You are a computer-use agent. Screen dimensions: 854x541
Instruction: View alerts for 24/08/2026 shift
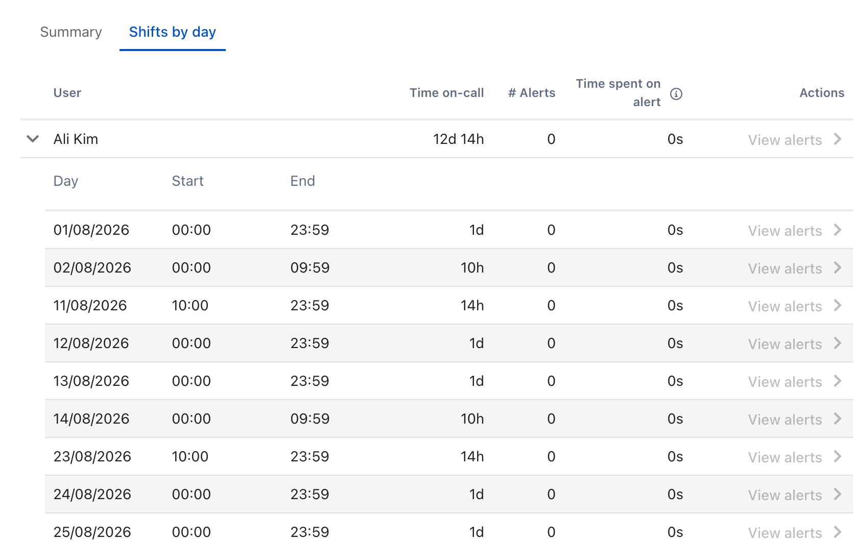click(785, 495)
